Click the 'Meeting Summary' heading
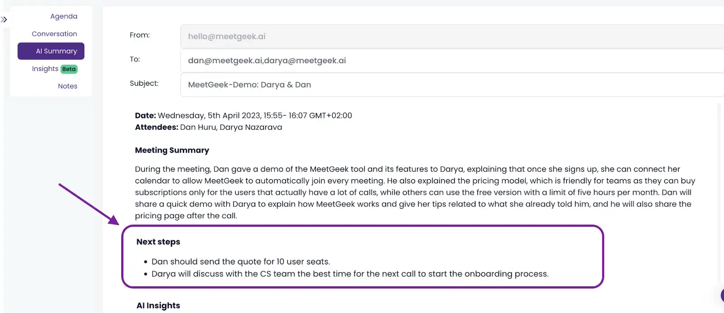Viewport: 724px width, 313px height. point(172,150)
